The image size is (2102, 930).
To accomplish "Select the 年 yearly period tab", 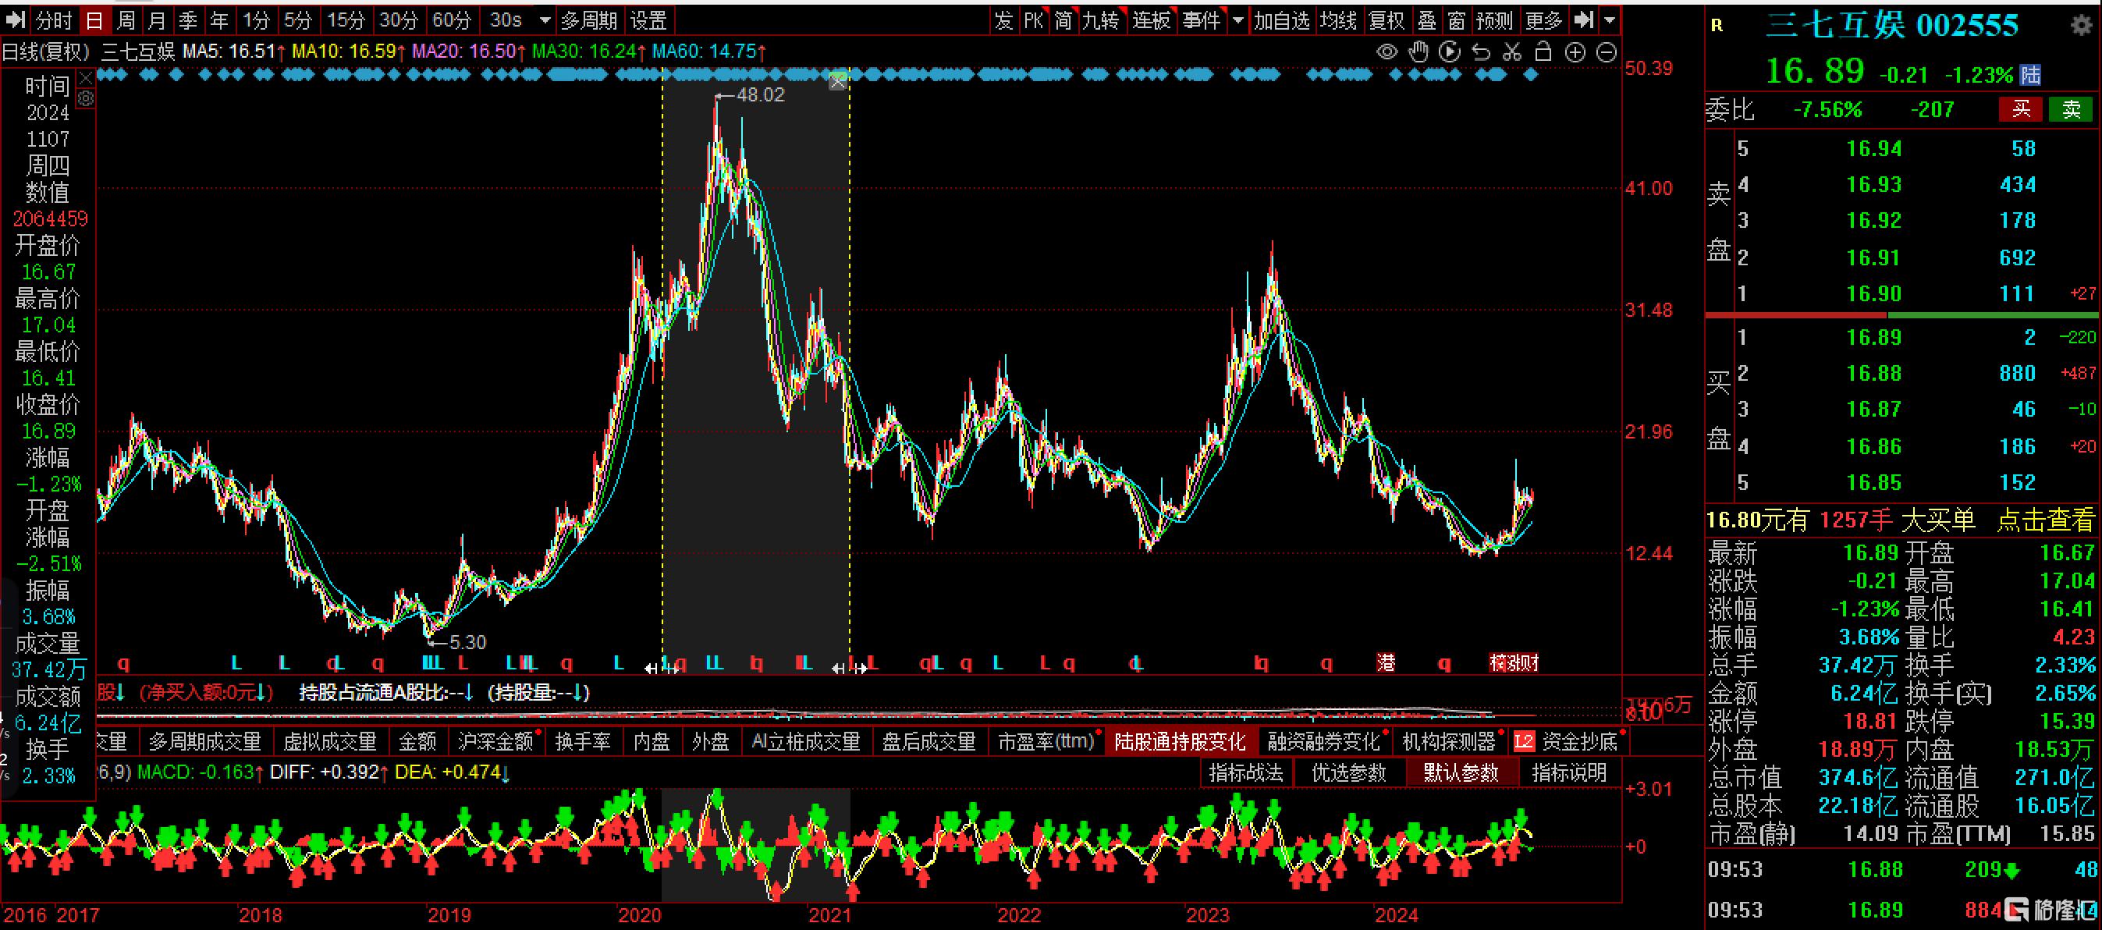I will [218, 20].
